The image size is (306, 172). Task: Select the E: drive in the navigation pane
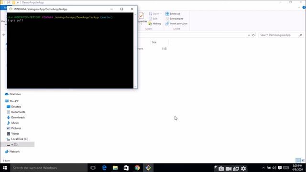coord(18,144)
